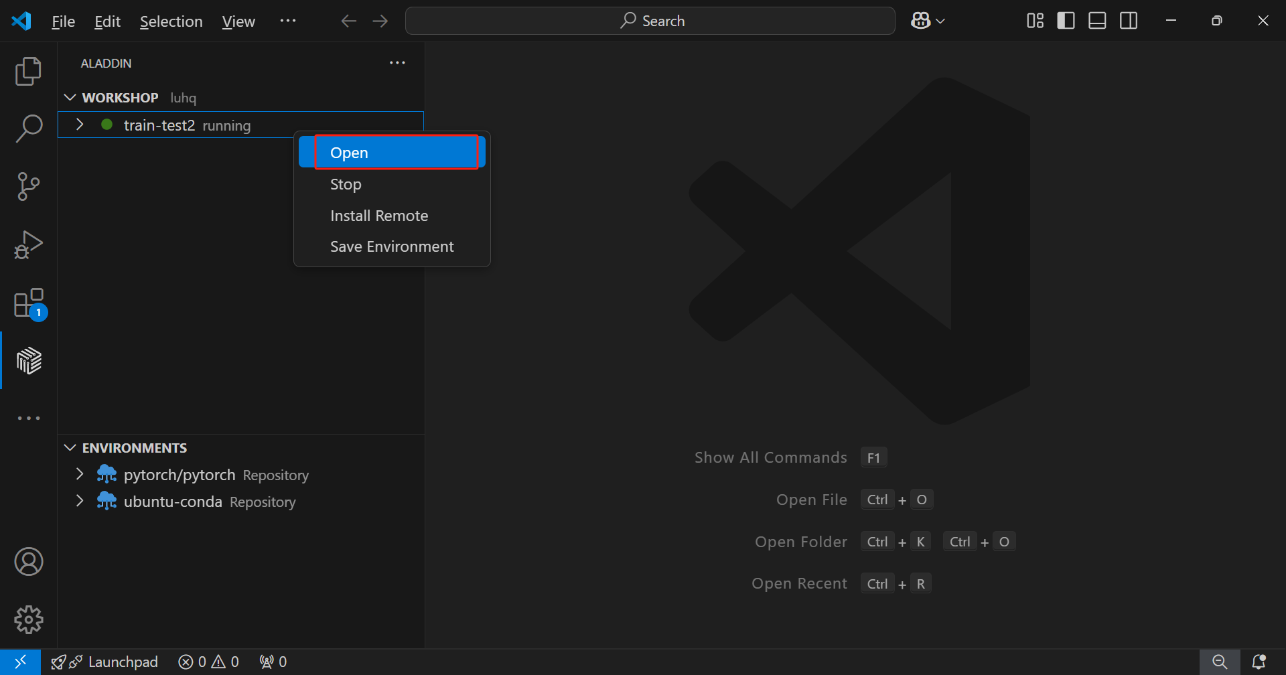Click Stop in the context menu

pyautogui.click(x=346, y=184)
